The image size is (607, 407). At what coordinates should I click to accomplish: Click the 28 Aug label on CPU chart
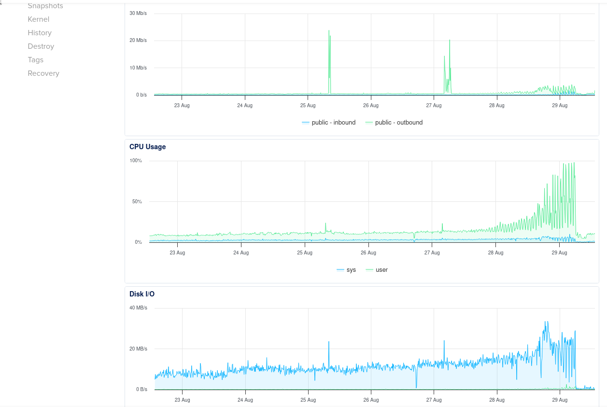coord(495,253)
